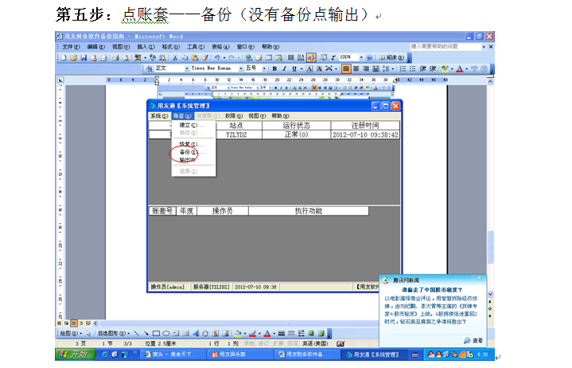Switch to 用友俱乐部 taskbar button
The height and width of the screenshot is (368, 572).
pyautogui.click(x=239, y=354)
